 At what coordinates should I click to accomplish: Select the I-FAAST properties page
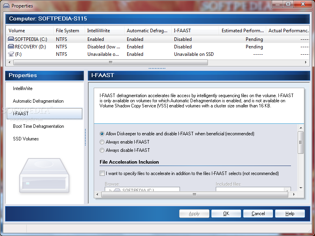[44, 114]
